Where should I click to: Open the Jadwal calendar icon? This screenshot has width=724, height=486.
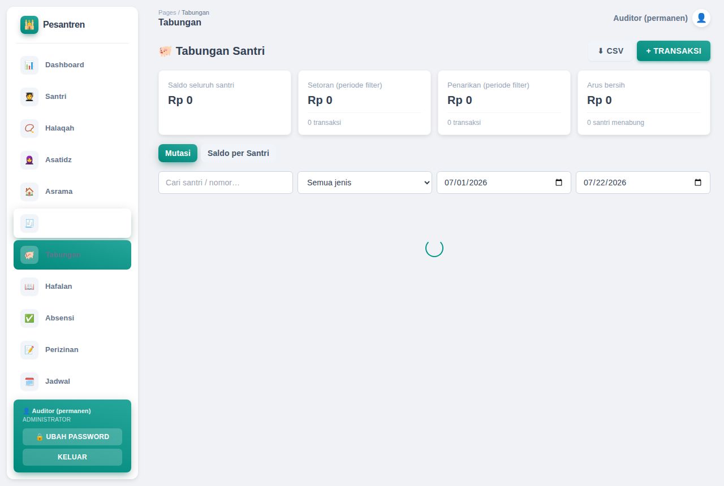pos(29,381)
